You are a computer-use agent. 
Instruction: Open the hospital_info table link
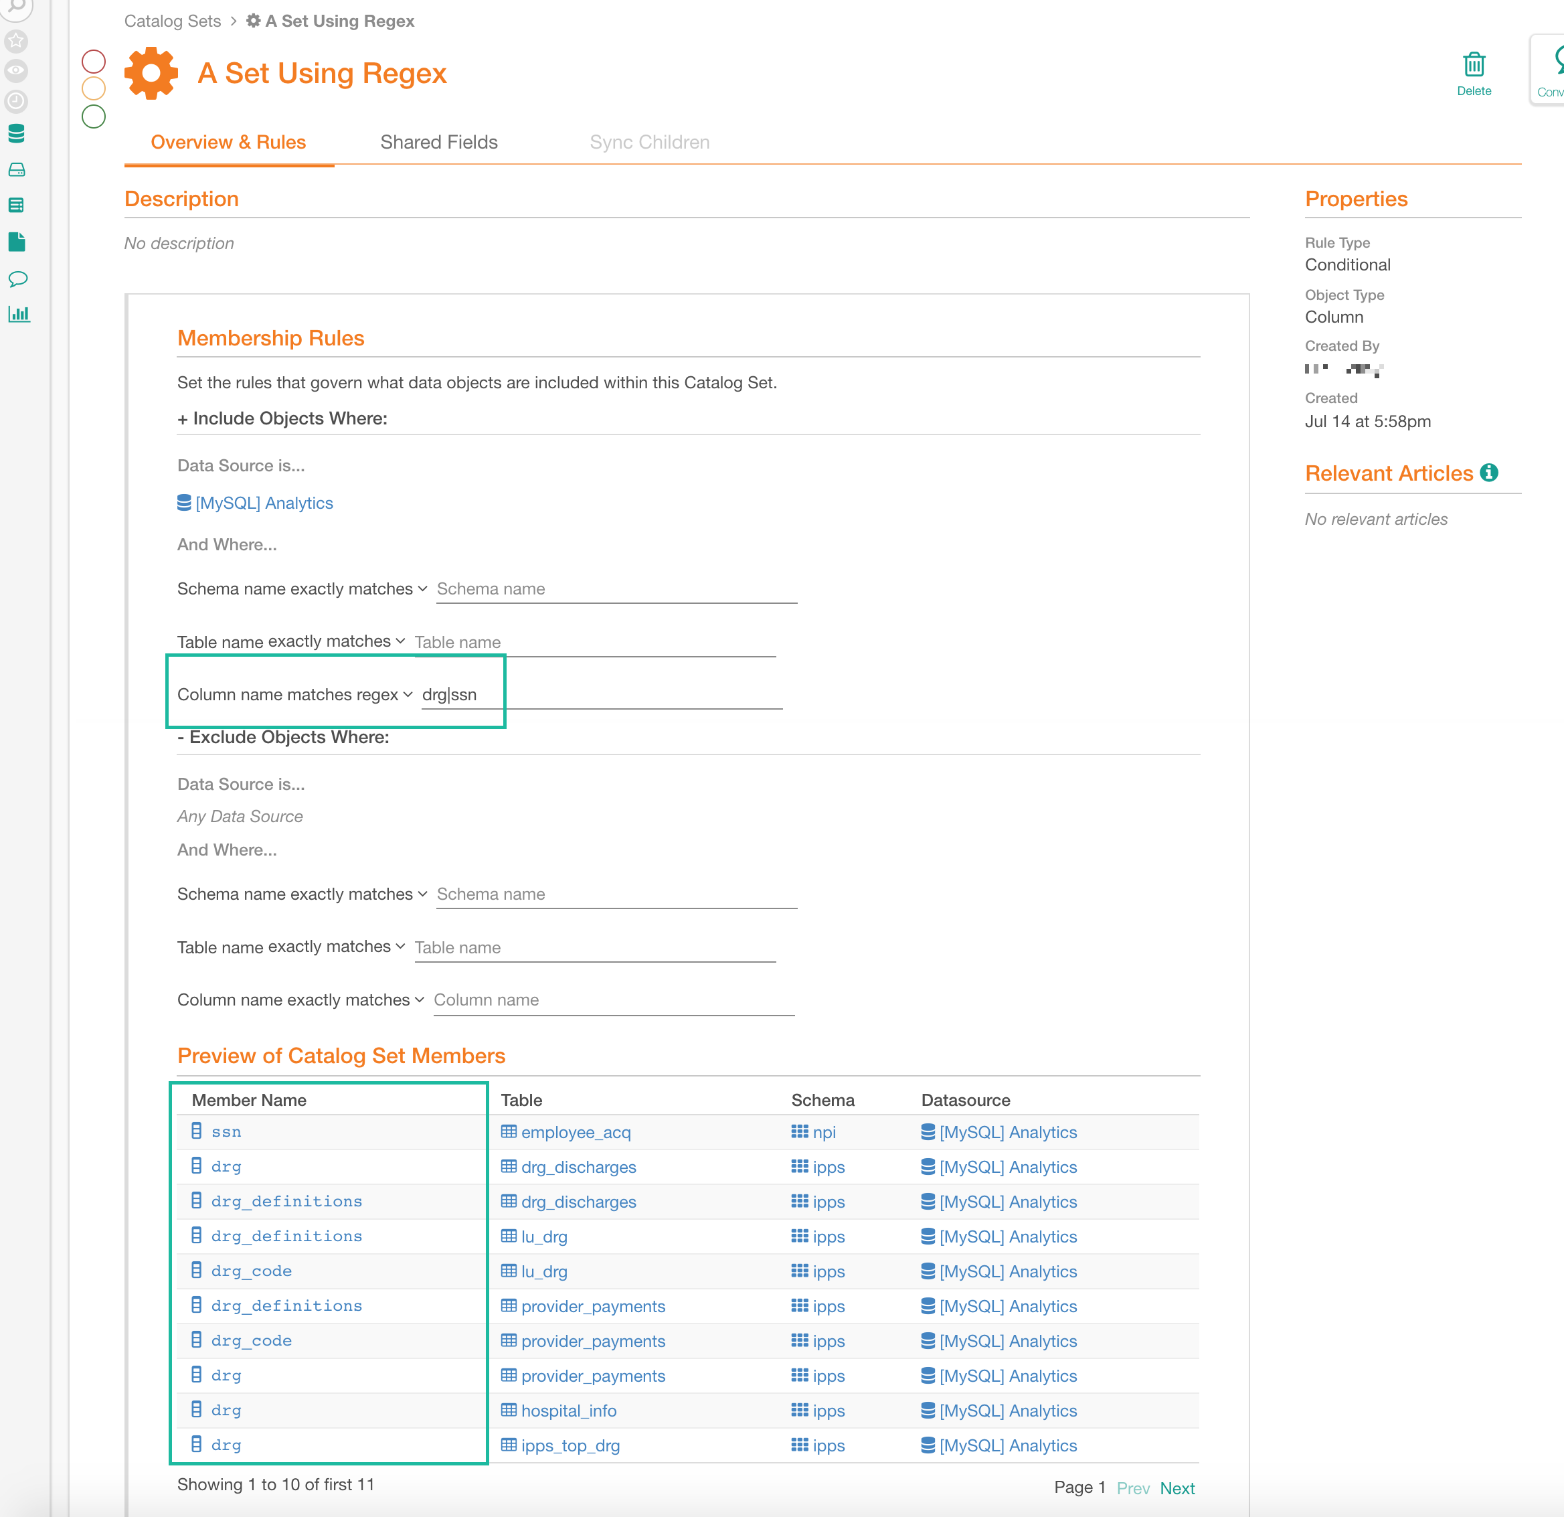(568, 1411)
